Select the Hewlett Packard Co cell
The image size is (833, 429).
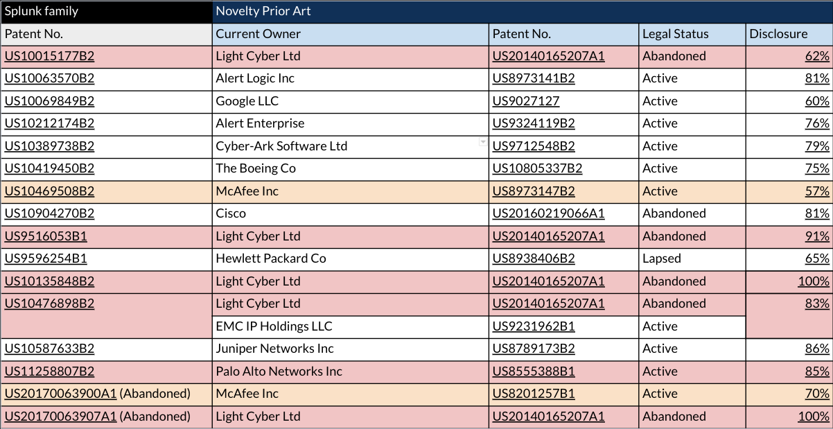(350, 259)
